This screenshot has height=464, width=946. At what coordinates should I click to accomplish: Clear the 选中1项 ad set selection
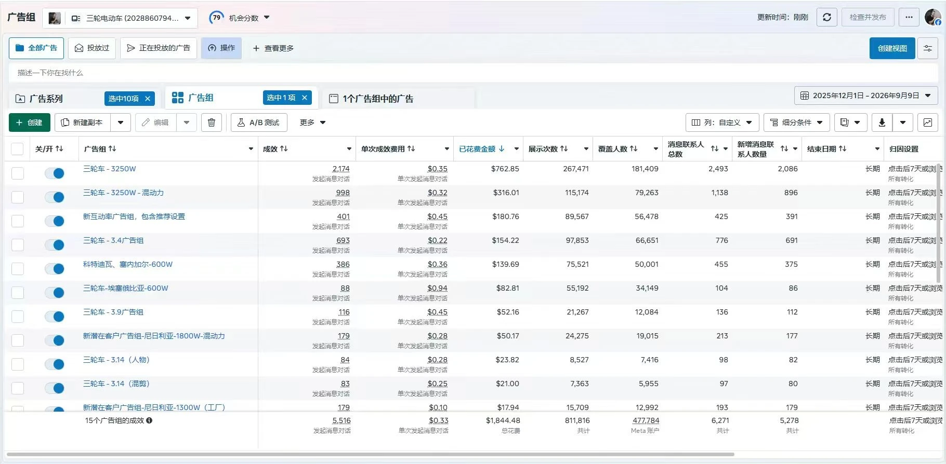(x=305, y=98)
